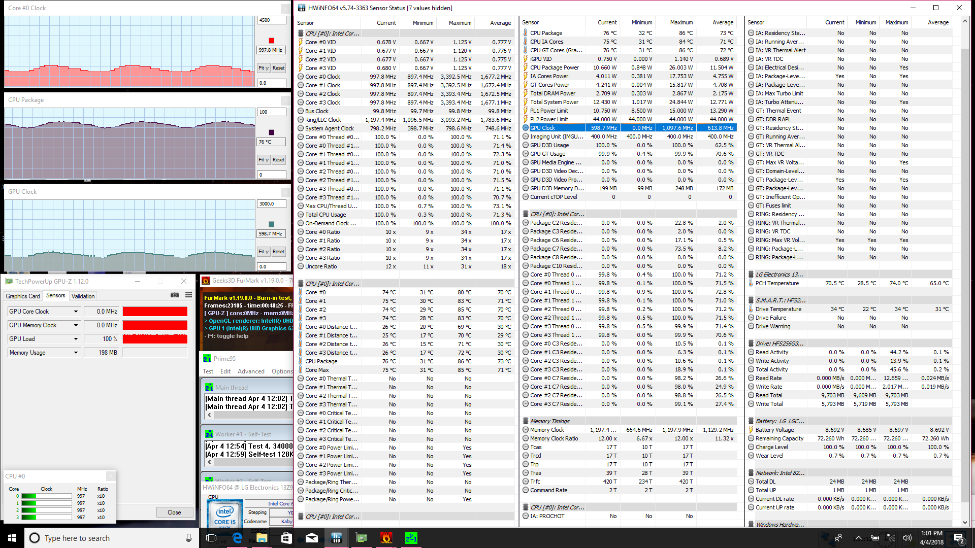Click Fit y on CPU Package graph
Image resolution: width=975 pixels, height=548 pixels.
click(x=264, y=160)
